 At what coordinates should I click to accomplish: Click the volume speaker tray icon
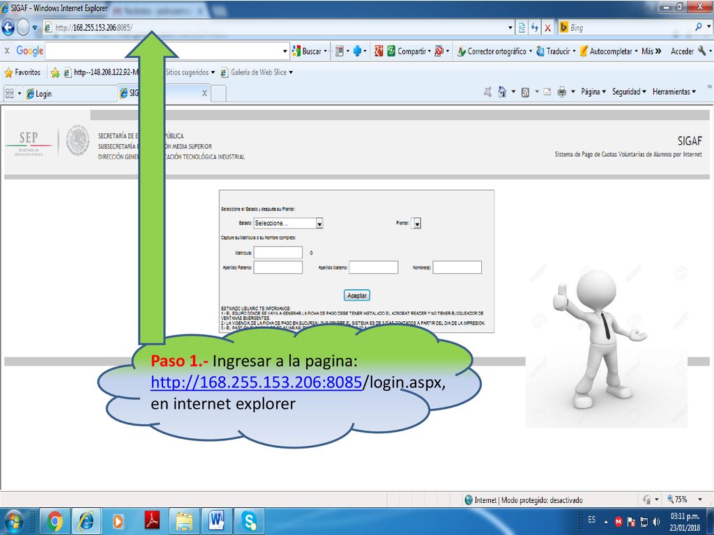(656, 521)
